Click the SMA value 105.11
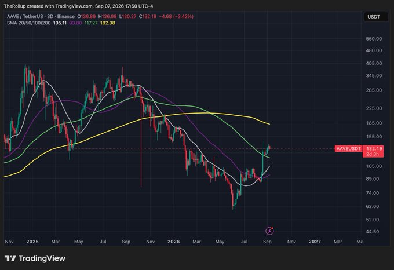Screen dimensions: 394x270 pos(60,23)
